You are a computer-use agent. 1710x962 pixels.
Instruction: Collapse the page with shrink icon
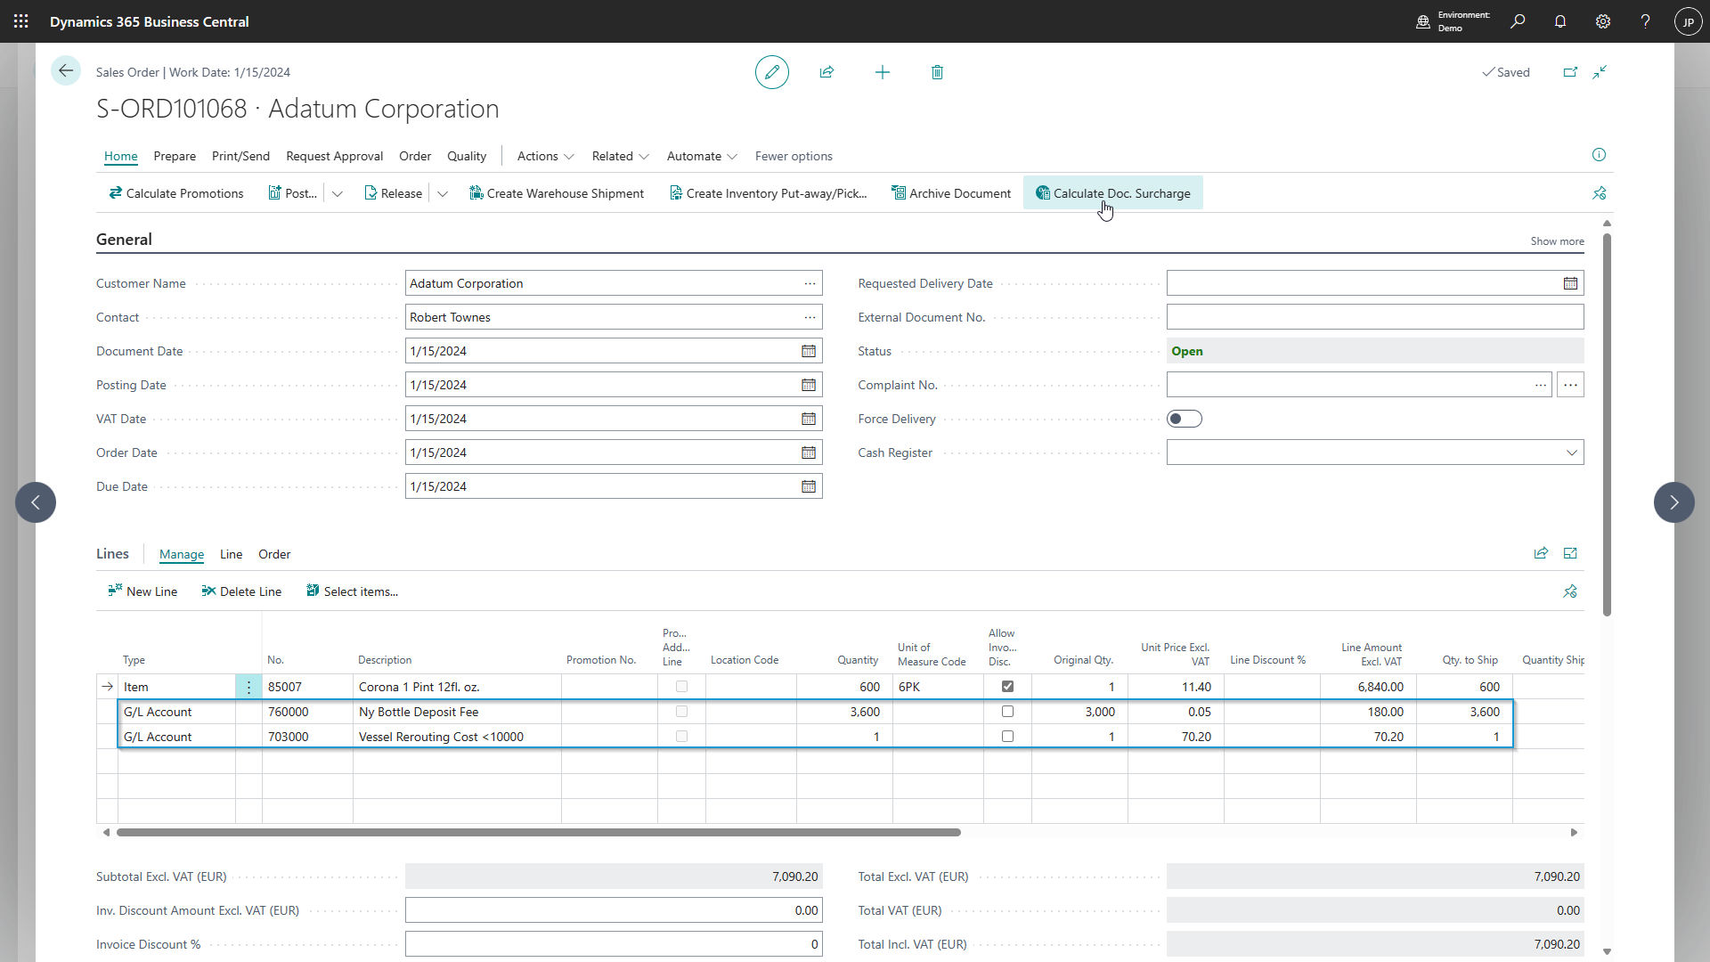click(x=1600, y=72)
